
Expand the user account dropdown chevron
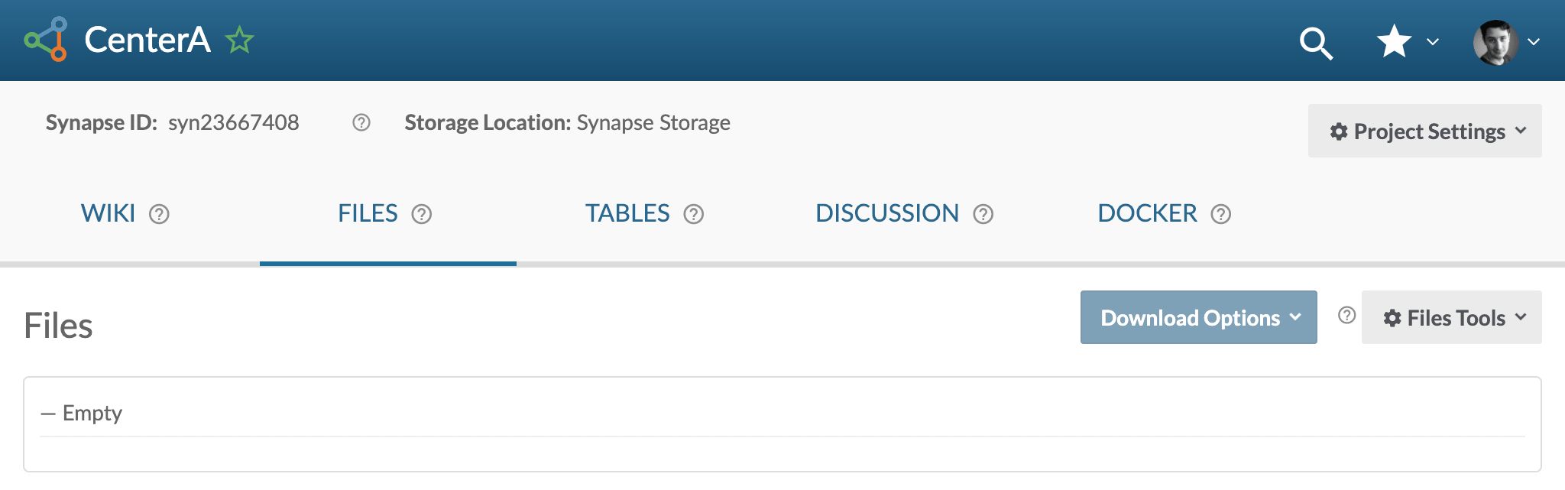[1534, 42]
